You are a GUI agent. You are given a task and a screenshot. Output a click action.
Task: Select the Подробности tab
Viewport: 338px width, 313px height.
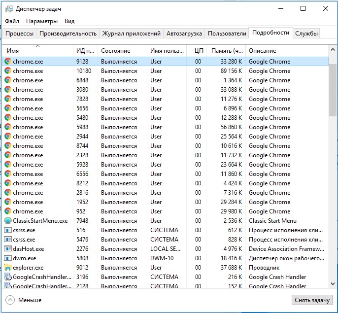271,33
